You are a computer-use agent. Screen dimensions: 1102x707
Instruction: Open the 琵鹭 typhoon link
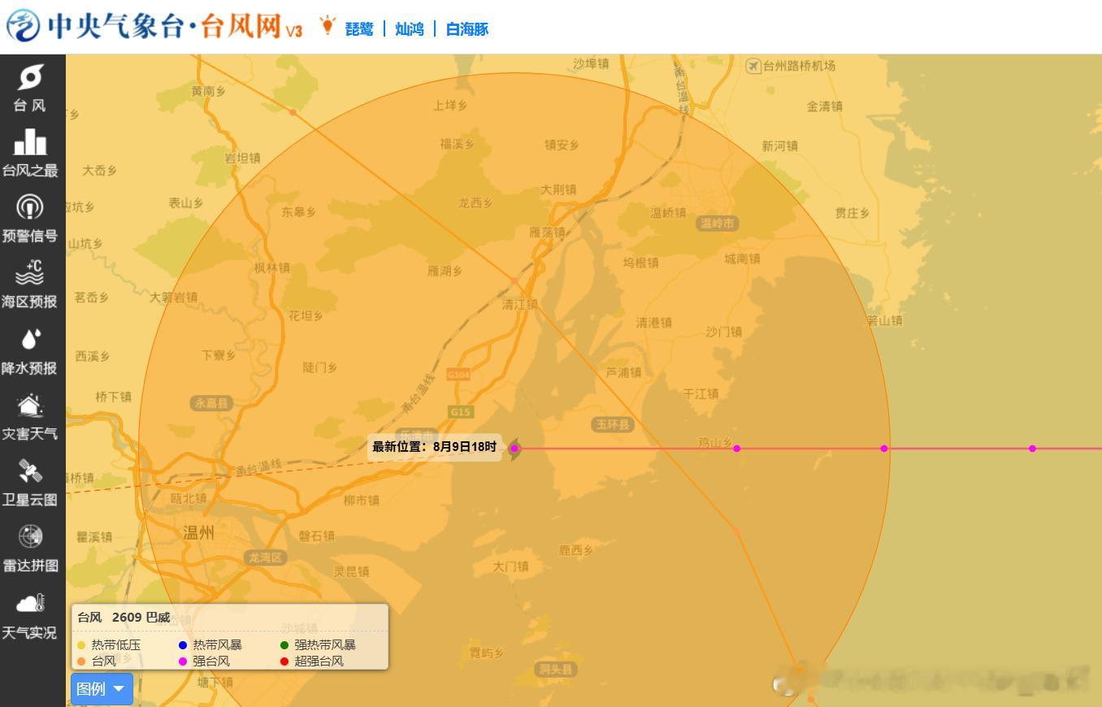(x=359, y=29)
